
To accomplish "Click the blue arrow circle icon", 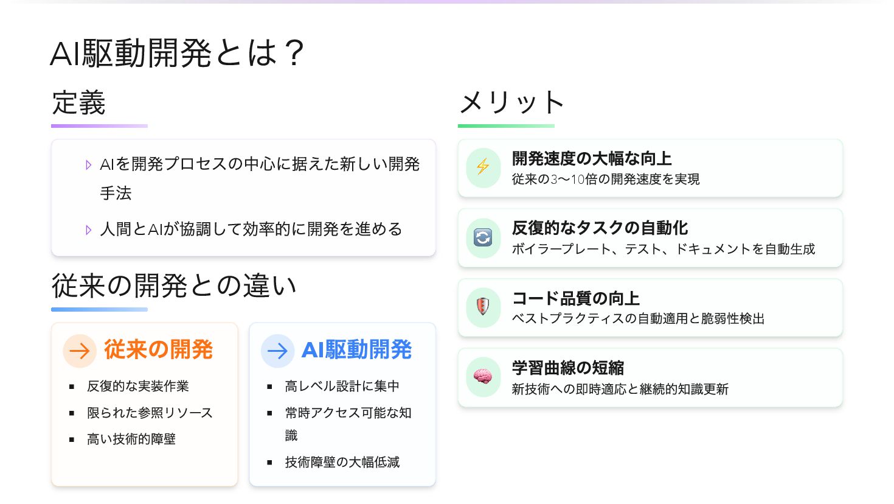I will pos(277,351).
